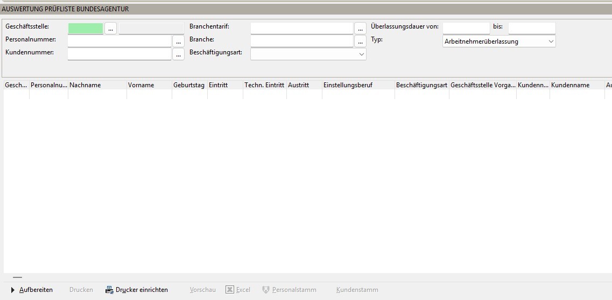Click the Excel export icon

pos(230,289)
